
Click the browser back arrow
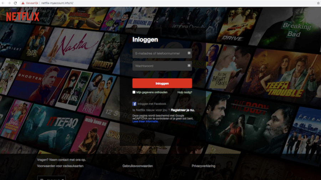pos(3,3)
